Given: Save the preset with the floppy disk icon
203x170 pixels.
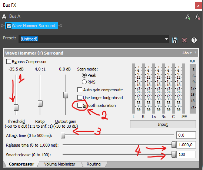Looking at the screenshot, I should [x=175, y=40].
